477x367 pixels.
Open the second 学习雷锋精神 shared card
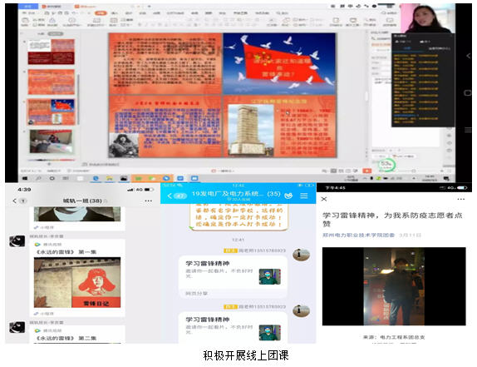pyautogui.click(x=233, y=328)
